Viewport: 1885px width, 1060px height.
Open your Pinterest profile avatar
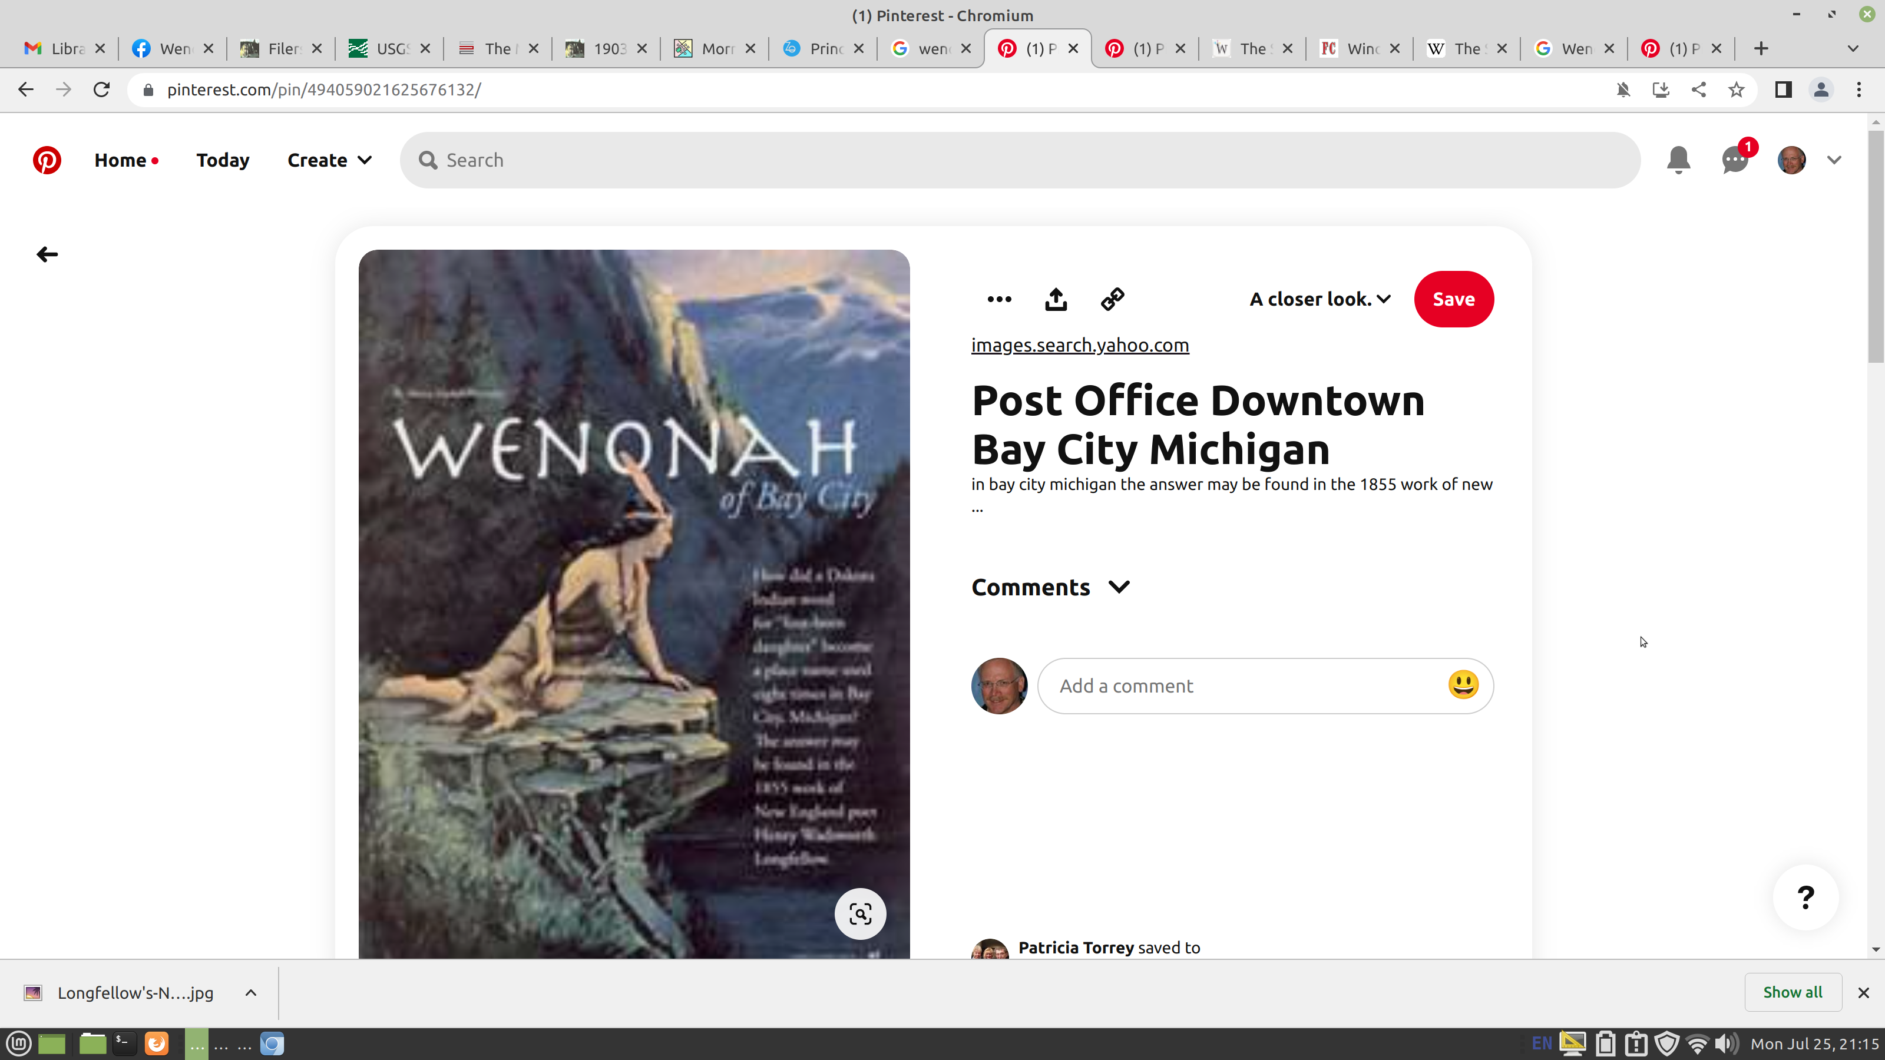1791,160
